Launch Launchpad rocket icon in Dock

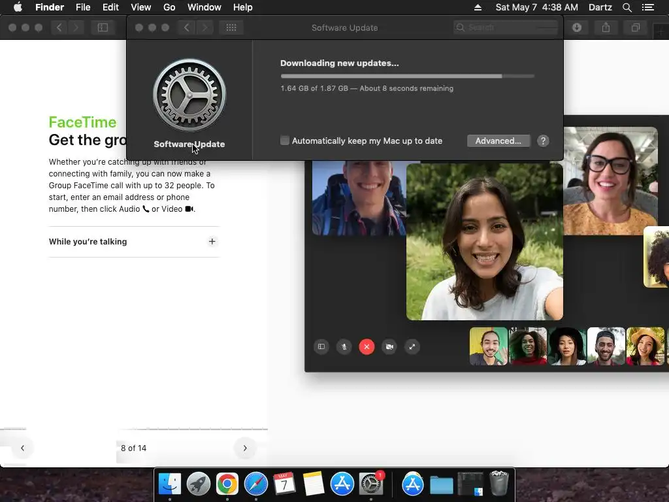click(x=199, y=484)
